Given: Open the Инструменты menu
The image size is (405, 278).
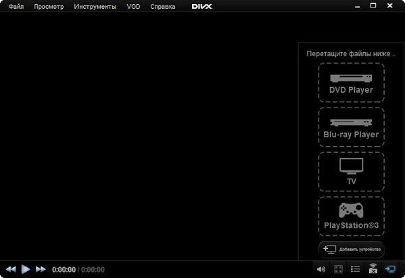Looking at the screenshot, I should click(x=95, y=7).
